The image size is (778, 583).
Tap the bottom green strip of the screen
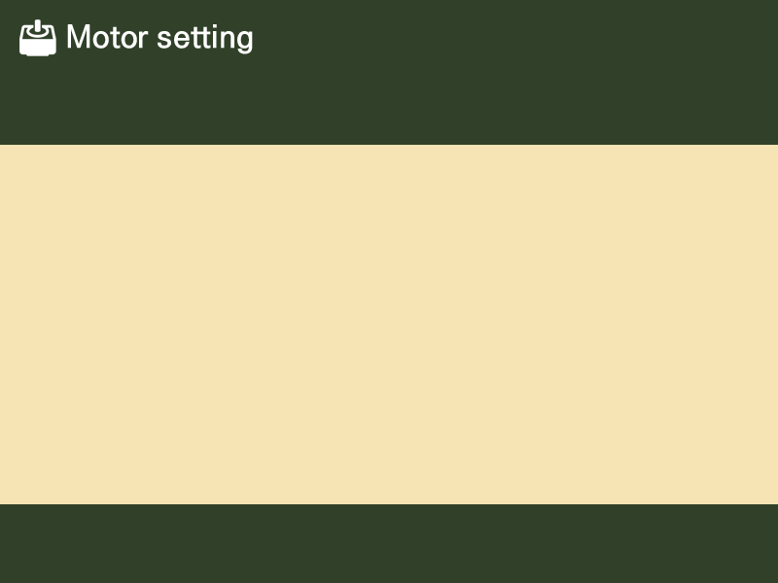(389, 544)
